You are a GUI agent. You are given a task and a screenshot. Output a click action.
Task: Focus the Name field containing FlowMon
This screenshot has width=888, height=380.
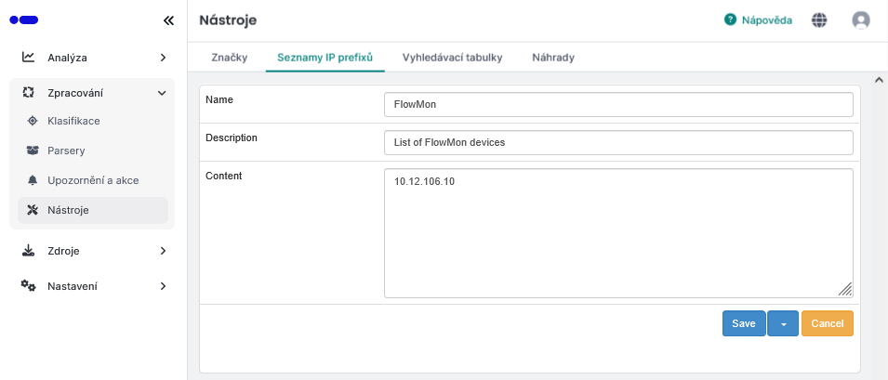(x=618, y=105)
